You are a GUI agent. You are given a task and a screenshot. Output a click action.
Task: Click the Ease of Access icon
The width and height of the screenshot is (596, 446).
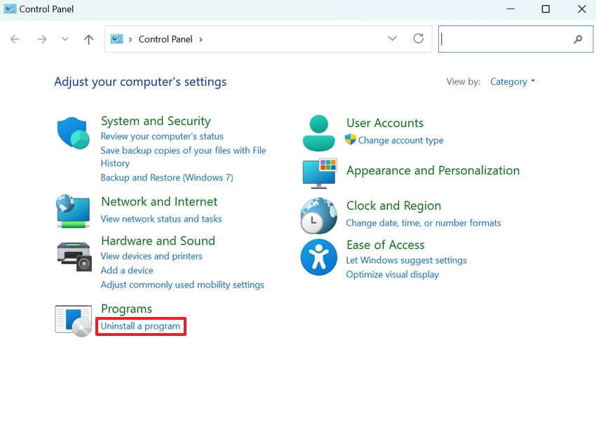click(319, 257)
